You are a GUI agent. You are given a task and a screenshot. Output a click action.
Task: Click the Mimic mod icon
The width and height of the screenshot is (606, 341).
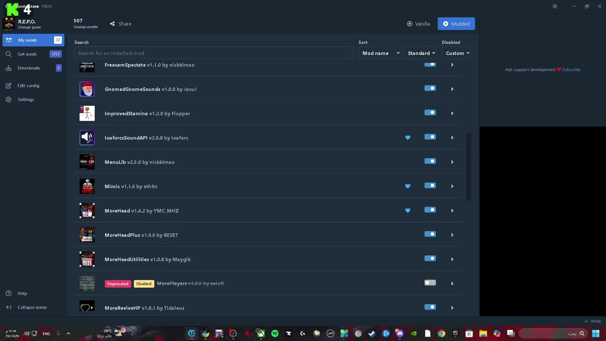coord(87,186)
